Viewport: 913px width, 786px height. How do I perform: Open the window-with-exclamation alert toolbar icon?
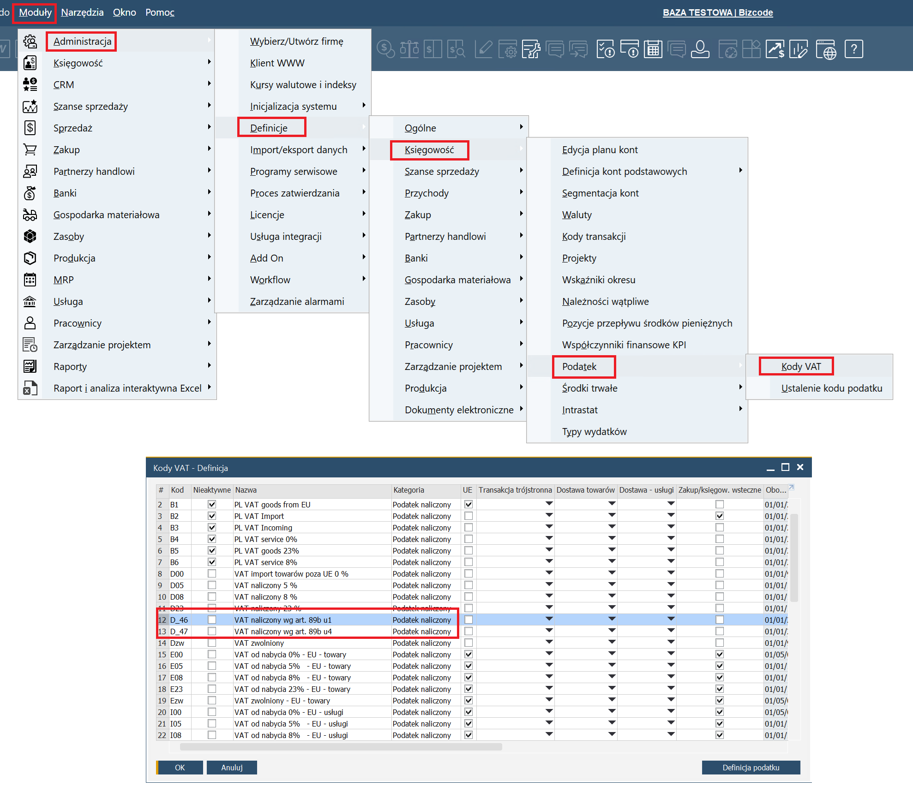[629, 49]
